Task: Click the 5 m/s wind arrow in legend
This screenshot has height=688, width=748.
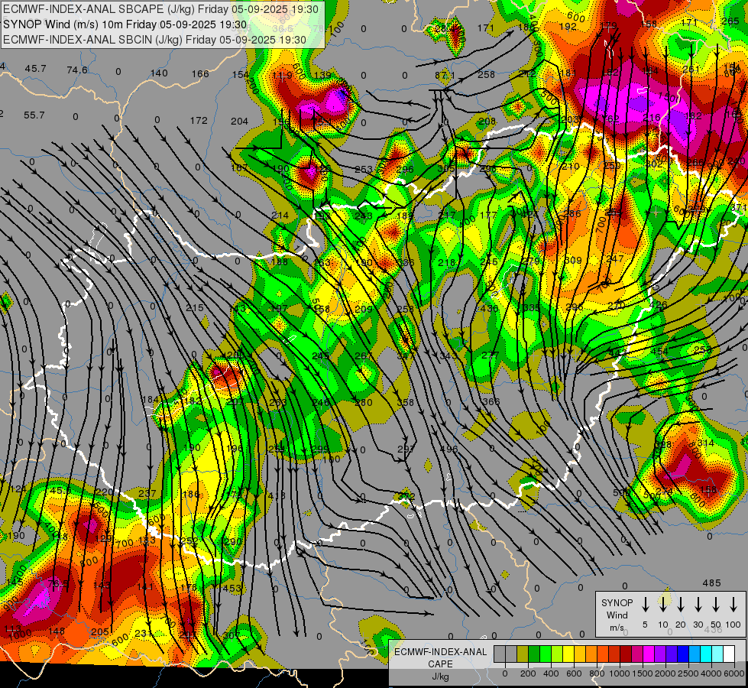Action: (646, 604)
